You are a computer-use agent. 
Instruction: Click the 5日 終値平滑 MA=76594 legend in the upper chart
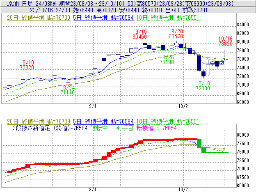coord(103,18)
